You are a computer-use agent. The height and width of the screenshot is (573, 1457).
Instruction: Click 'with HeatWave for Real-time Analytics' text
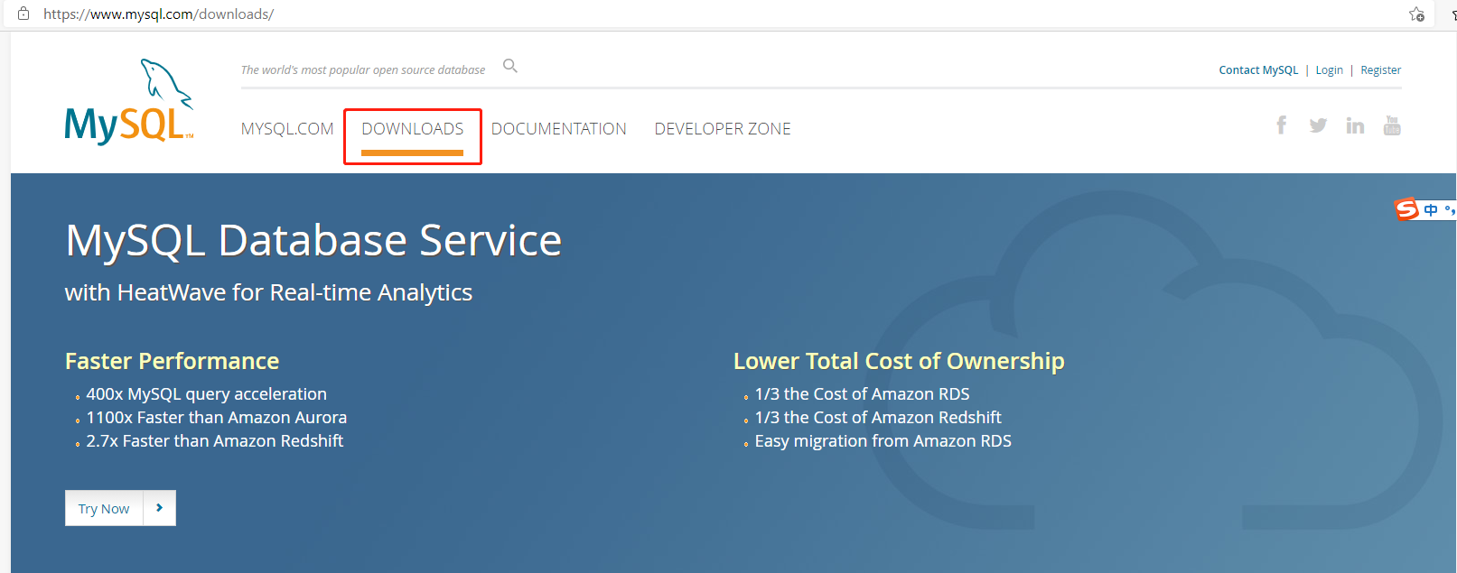268,292
